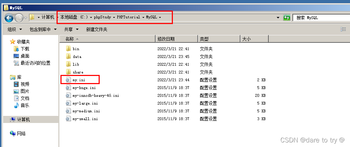Open 下载 in the favorites list
The height and width of the screenshot is (147, 350).
click(25, 49)
